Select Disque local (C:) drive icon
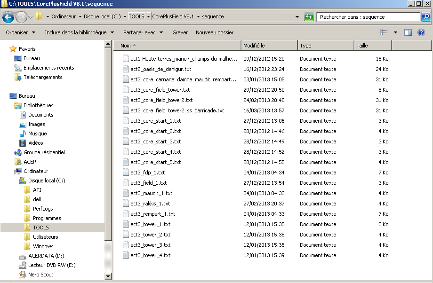The width and height of the screenshot is (433, 283). (x=23, y=181)
